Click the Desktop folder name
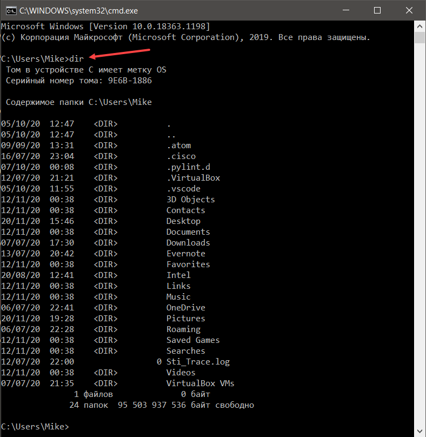The height and width of the screenshot is (437, 426). pyautogui.click(x=184, y=221)
